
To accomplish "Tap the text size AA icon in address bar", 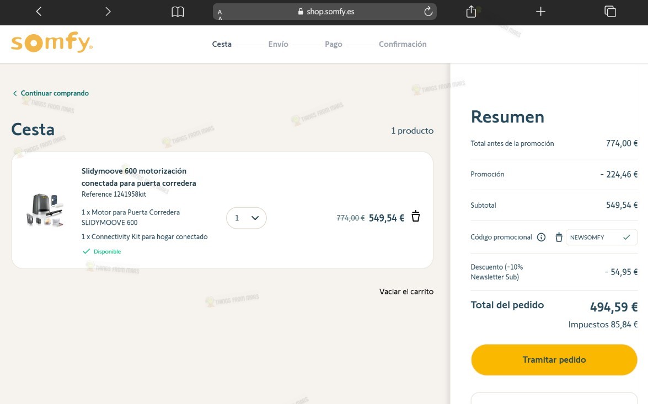I will 220,14.
